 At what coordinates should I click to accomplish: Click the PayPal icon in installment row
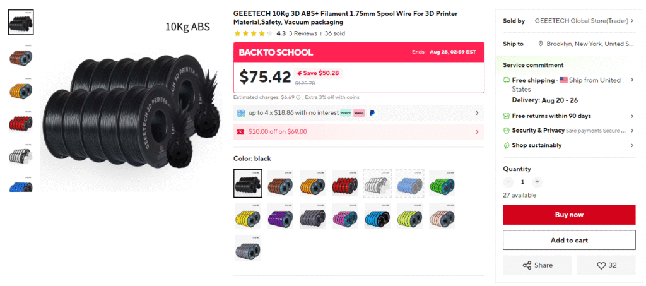click(372, 113)
